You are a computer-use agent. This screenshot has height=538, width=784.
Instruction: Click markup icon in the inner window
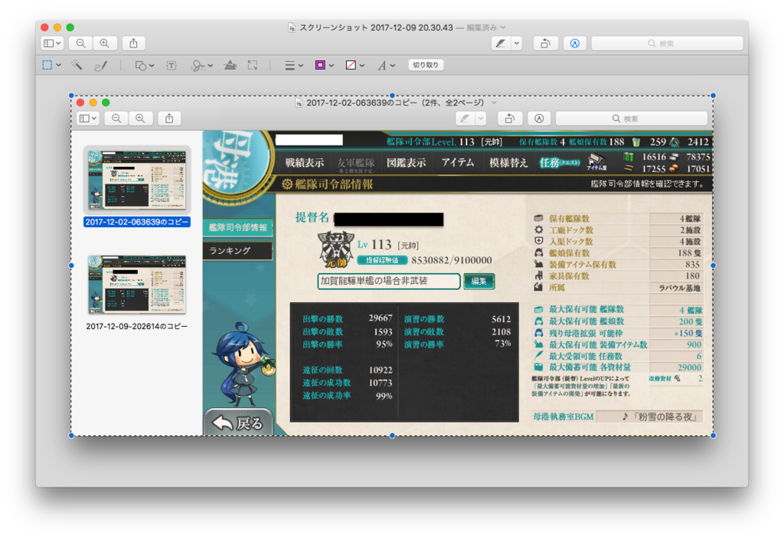539,119
